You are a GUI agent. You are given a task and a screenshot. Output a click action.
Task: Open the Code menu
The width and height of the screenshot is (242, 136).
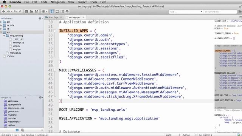pos(44,2)
